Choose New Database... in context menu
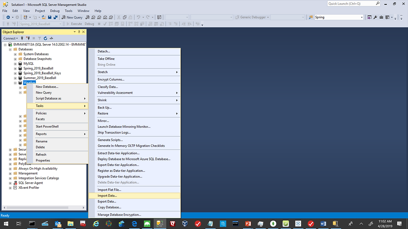The height and width of the screenshot is (229, 408). pos(57,87)
